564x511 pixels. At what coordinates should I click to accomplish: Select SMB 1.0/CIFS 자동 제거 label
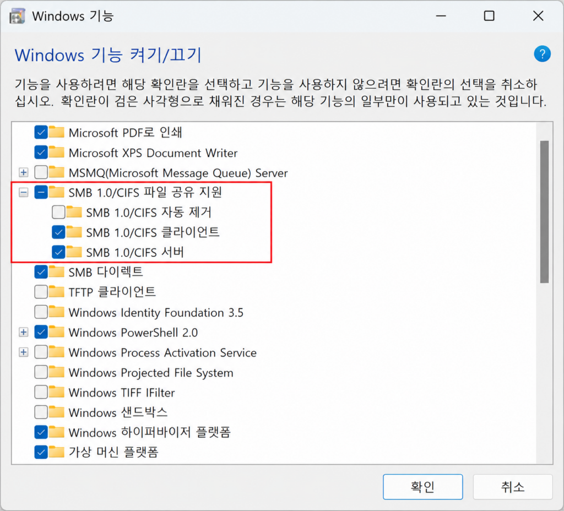(149, 212)
